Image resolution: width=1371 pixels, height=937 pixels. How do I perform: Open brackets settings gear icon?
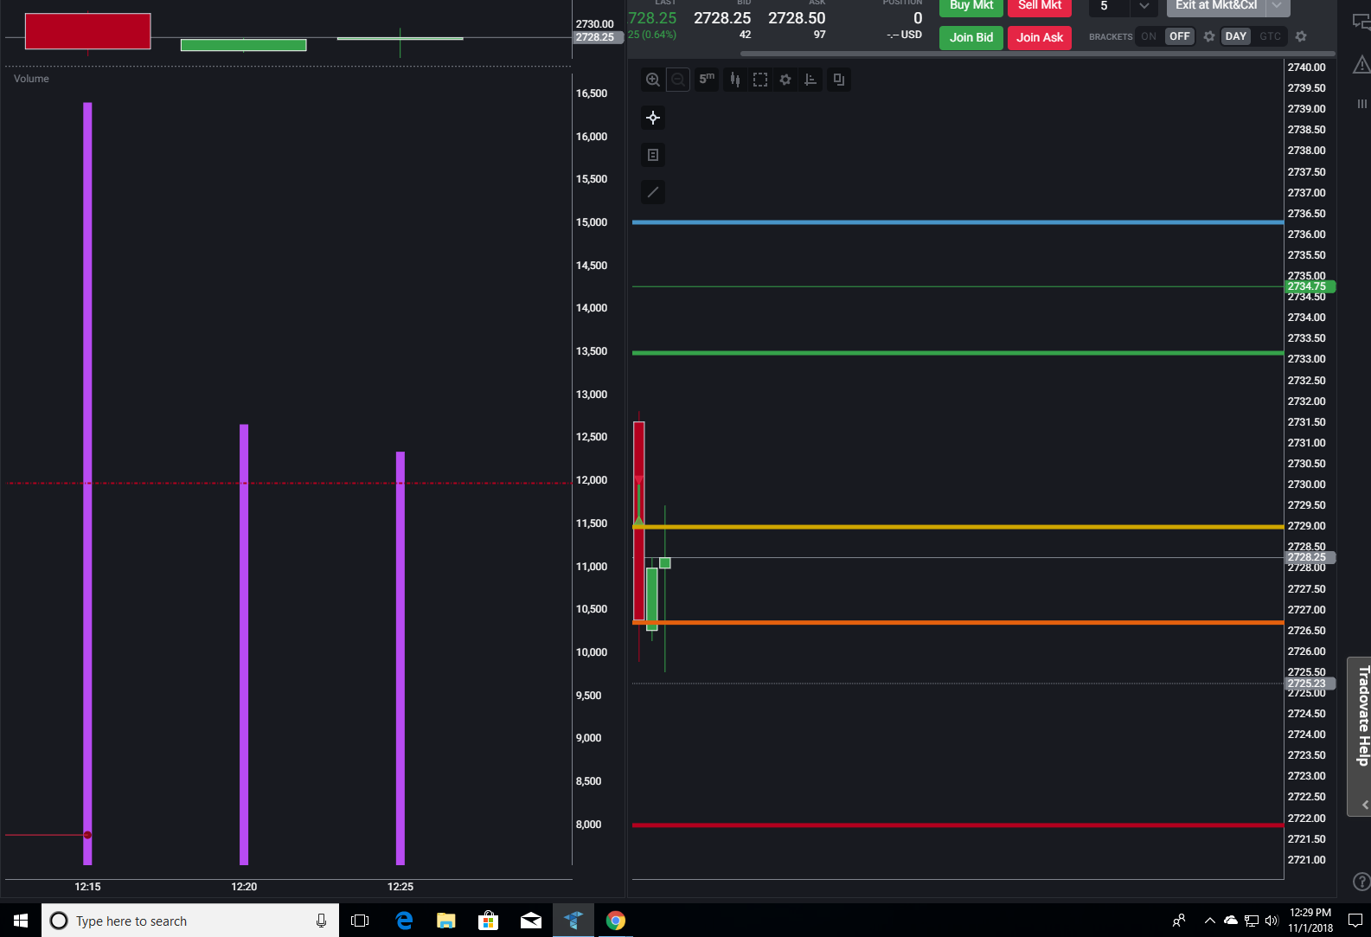pos(1209,36)
